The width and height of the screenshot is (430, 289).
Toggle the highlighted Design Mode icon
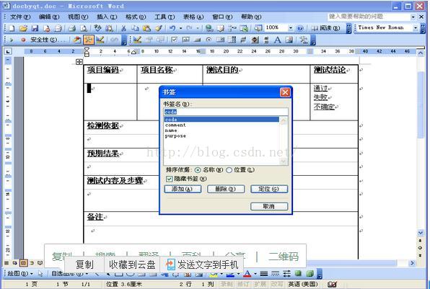coord(88,40)
